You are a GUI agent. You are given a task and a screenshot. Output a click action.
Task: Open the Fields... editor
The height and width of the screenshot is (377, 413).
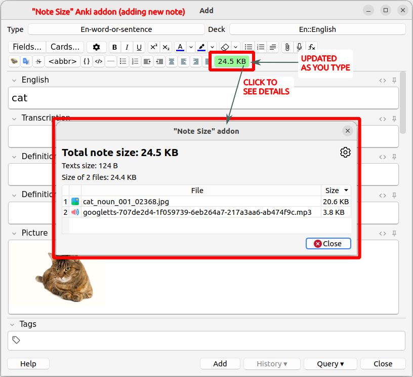tap(27, 47)
